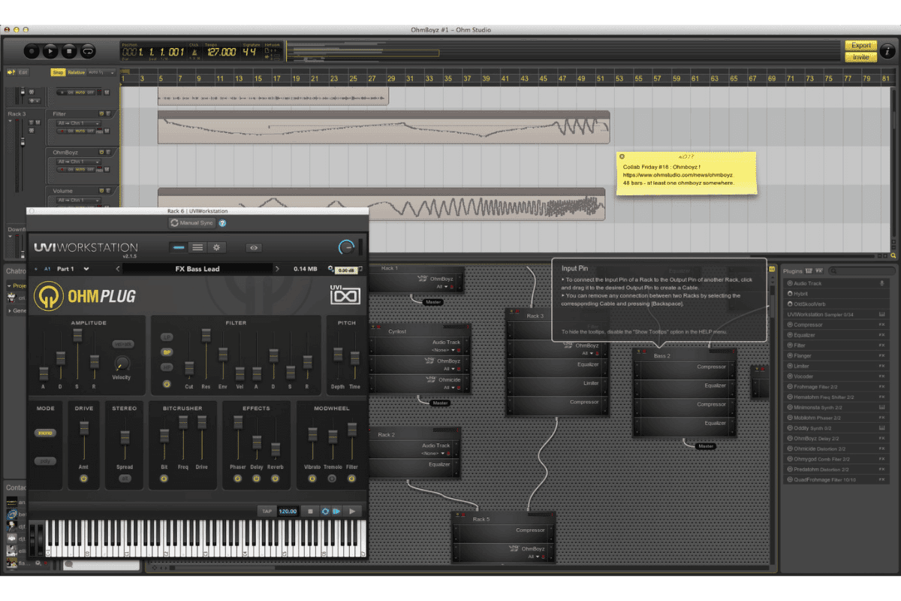
Task: Click the Velocity knob in Amplitude section
Action: coord(121,364)
